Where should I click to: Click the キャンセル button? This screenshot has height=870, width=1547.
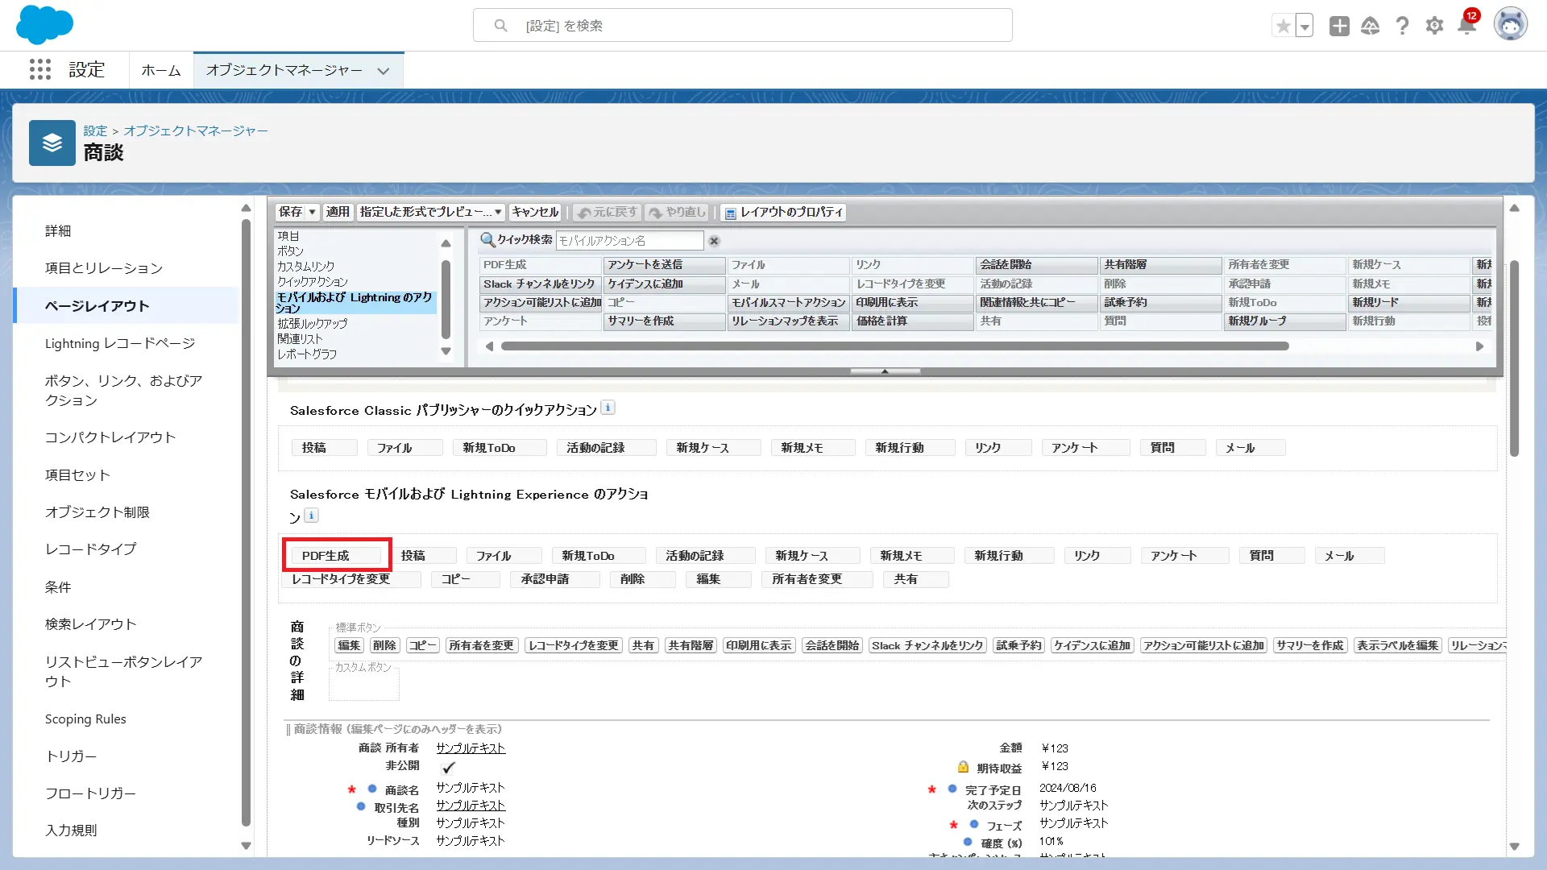pyautogui.click(x=535, y=212)
